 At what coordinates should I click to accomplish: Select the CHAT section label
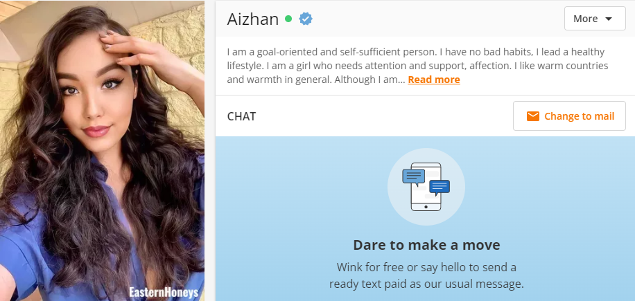[241, 116]
